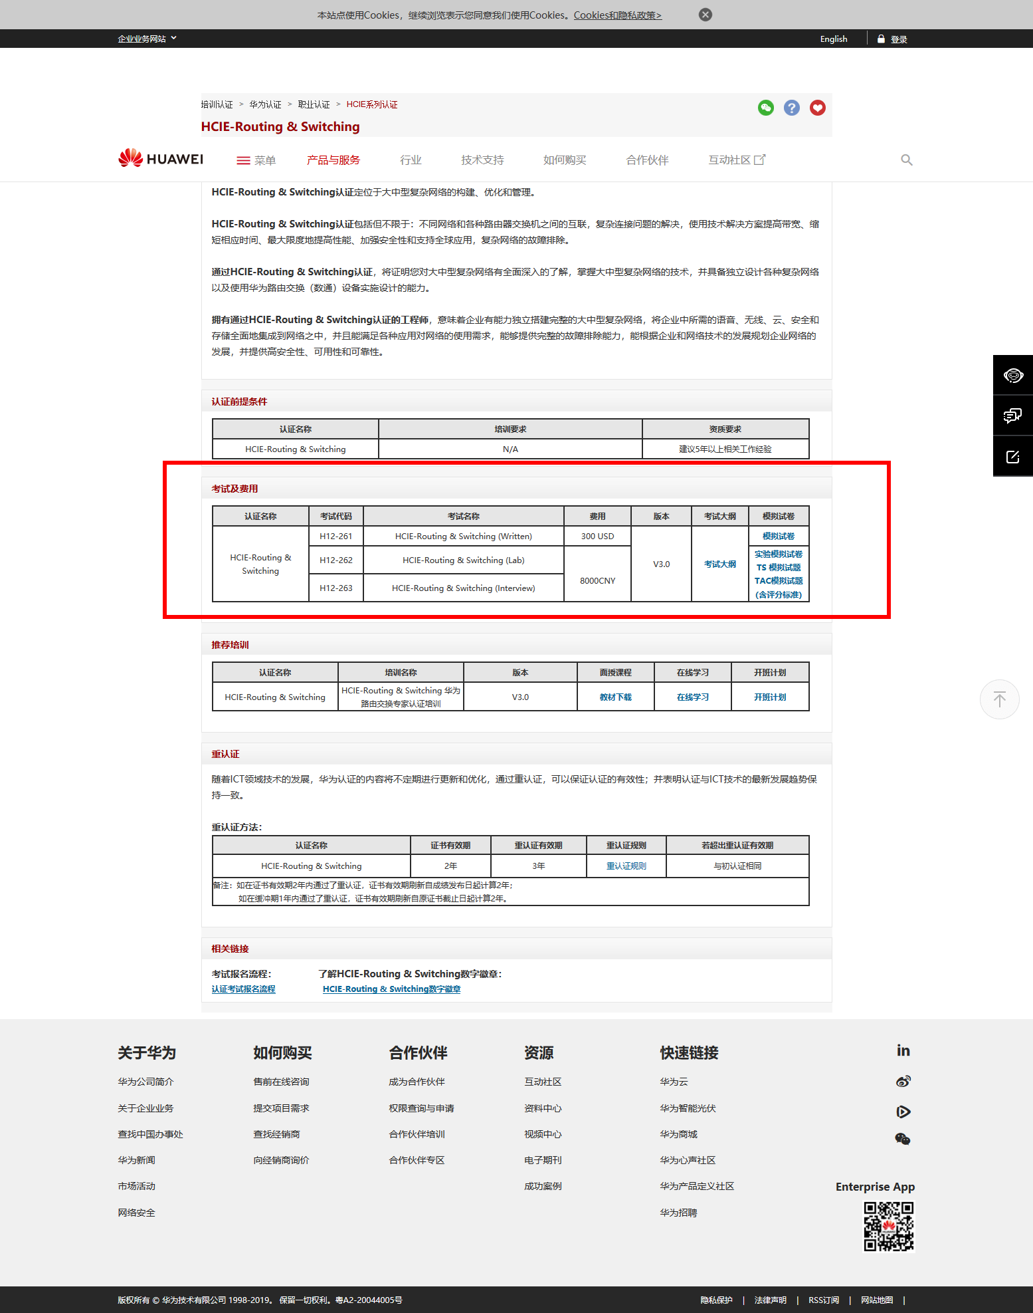Viewport: 1033px width, 1313px height.
Task: Click the 在线学习 link in training row
Action: [693, 697]
